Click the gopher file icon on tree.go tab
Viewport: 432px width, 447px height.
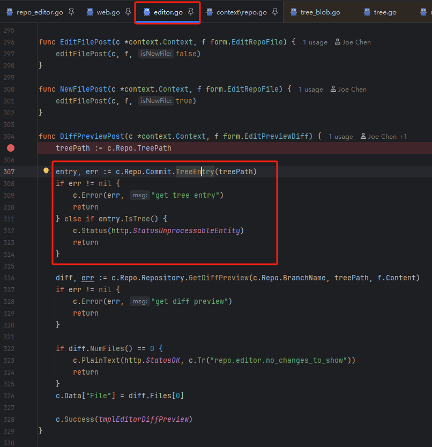point(367,12)
